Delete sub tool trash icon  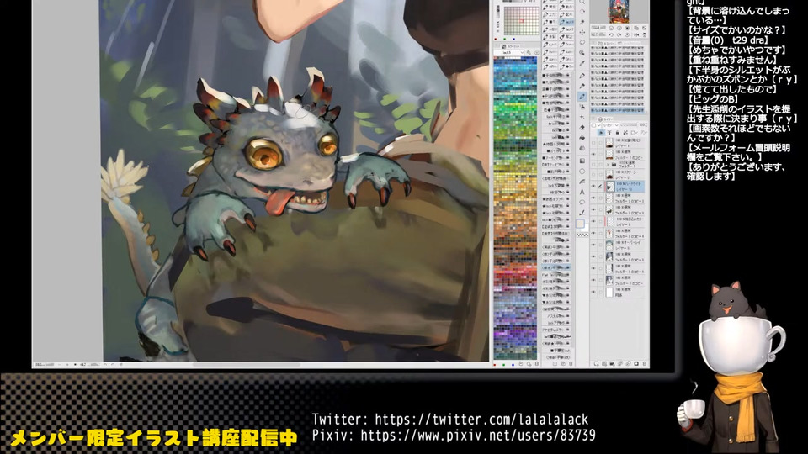pos(571,363)
